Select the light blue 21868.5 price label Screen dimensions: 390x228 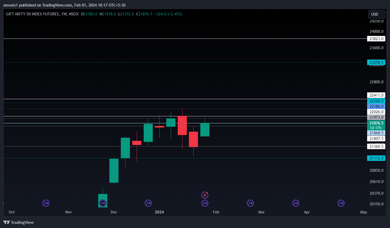376,133
